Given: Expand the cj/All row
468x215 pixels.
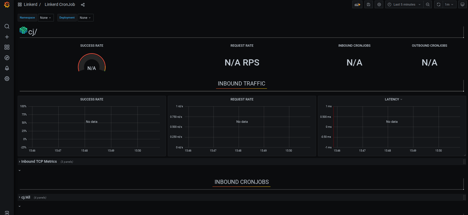Looking at the screenshot, I should (26, 197).
